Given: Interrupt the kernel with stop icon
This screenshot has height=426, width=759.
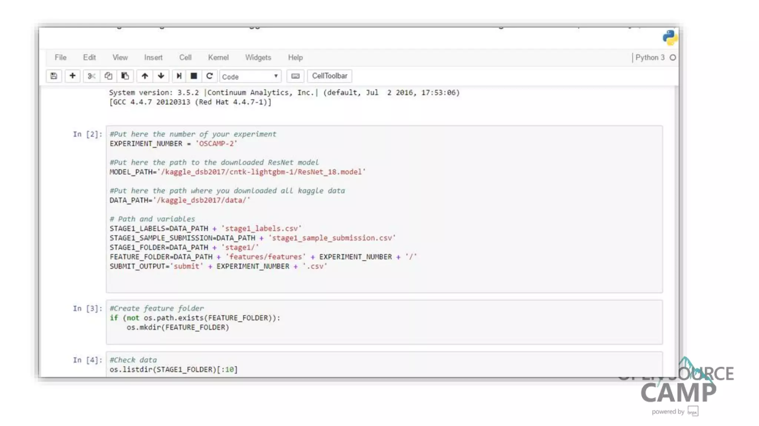Looking at the screenshot, I should click(x=193, y=76).
